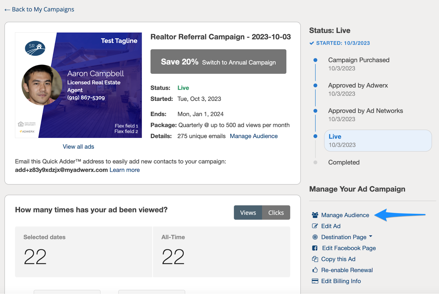Go back to My Campaigns
The height and width of the screenshot is (294, 439).
(39, 9)
